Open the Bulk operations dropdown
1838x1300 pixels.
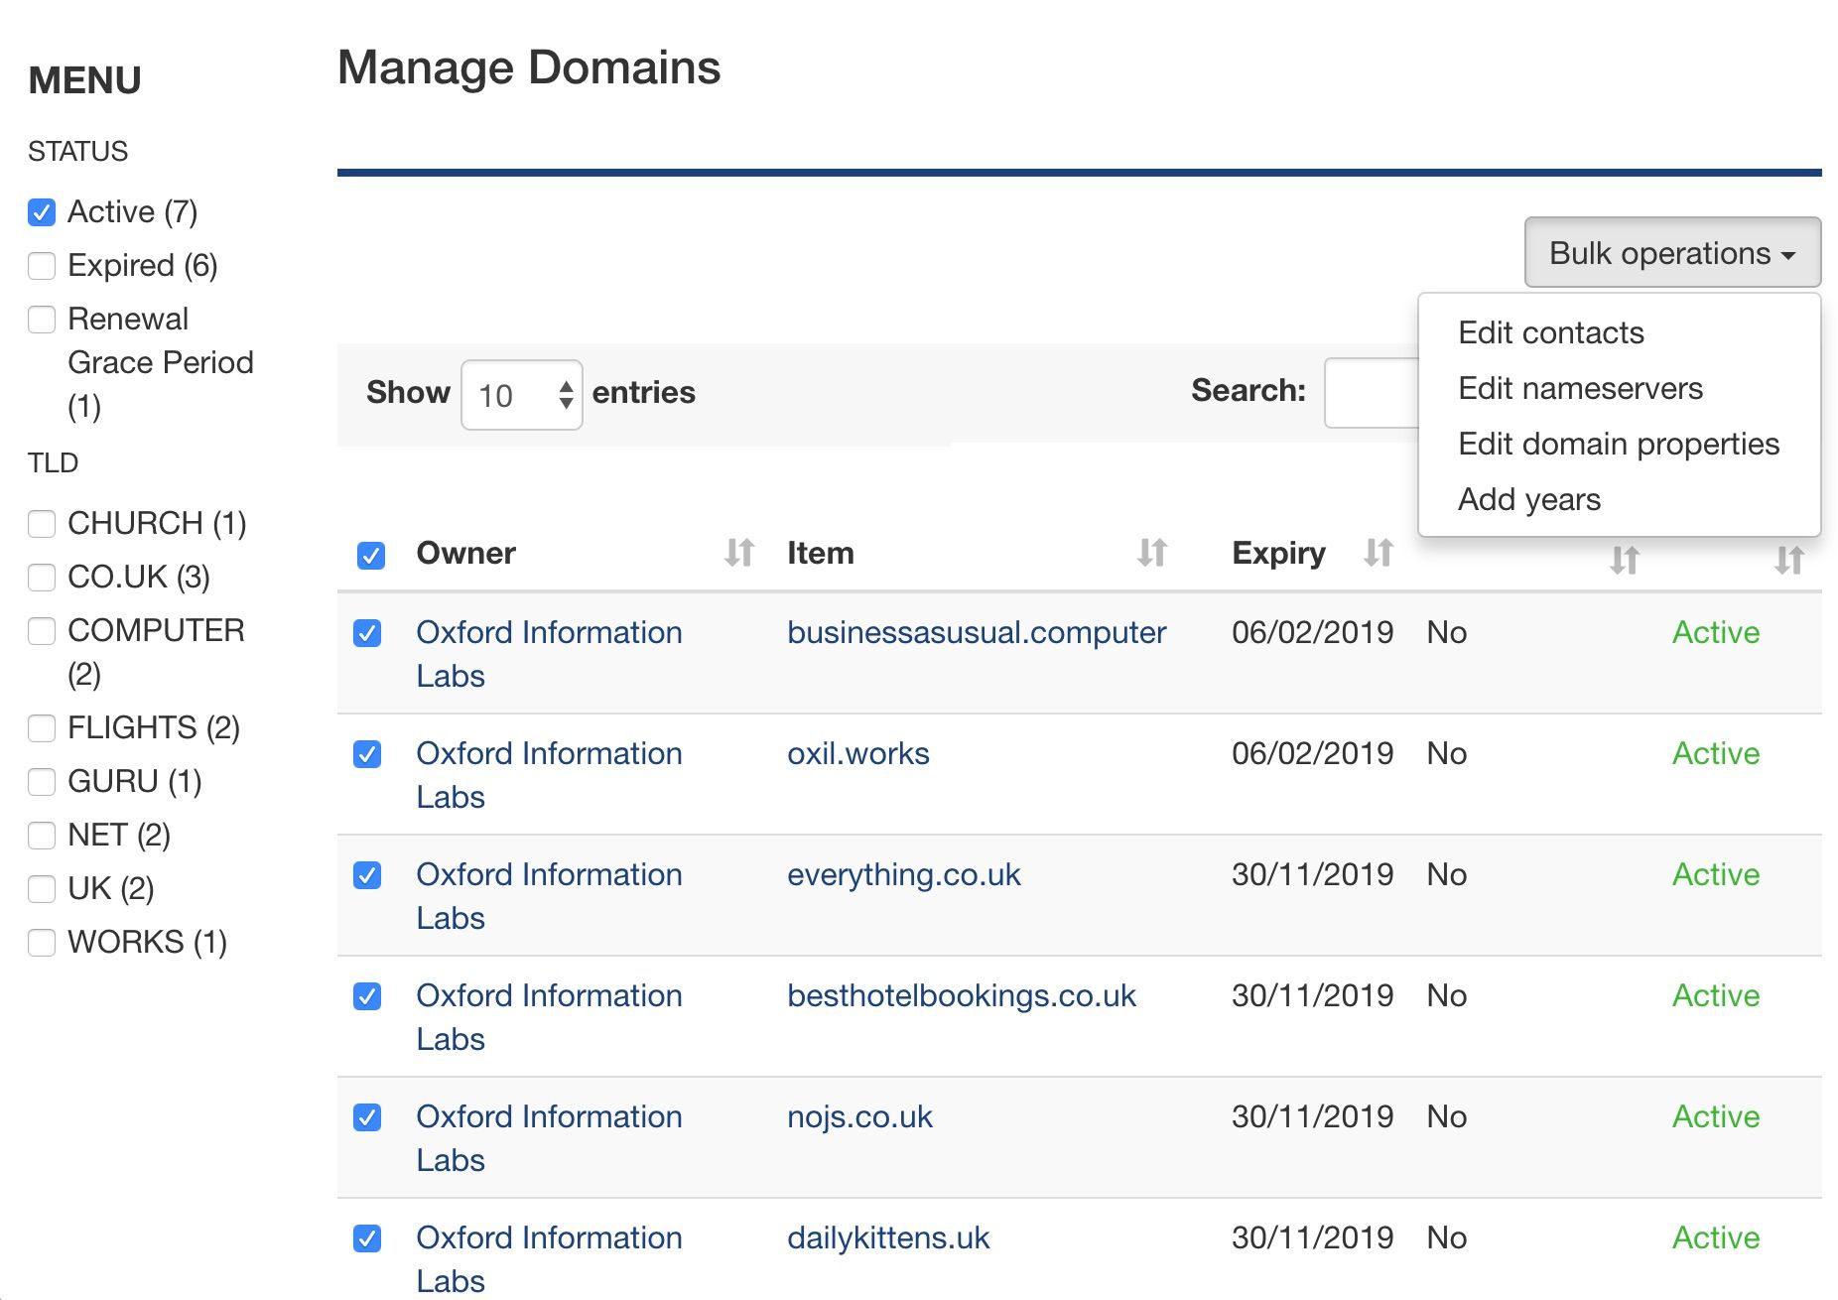[x=1672, y=253]
